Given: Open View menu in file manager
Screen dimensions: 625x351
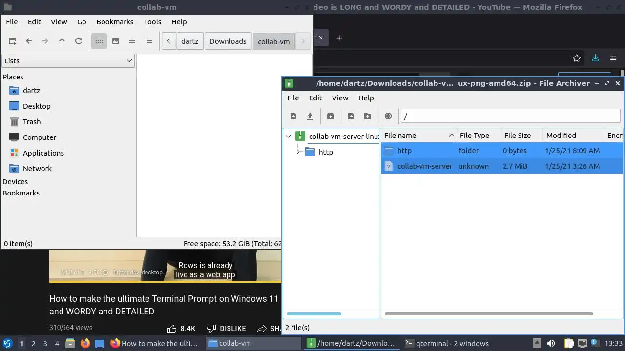Looking at the screenshot, I should [x=59, y=22].
